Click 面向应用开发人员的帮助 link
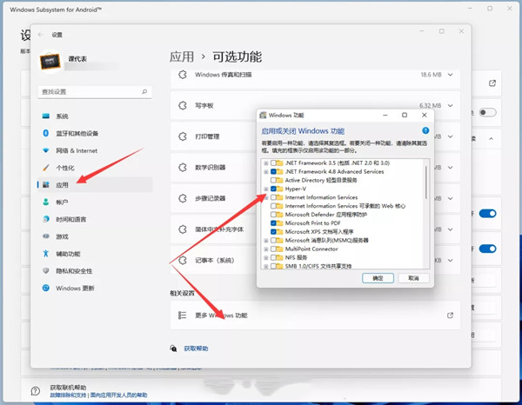Screen dimensions: 522x405 [118, 395]
